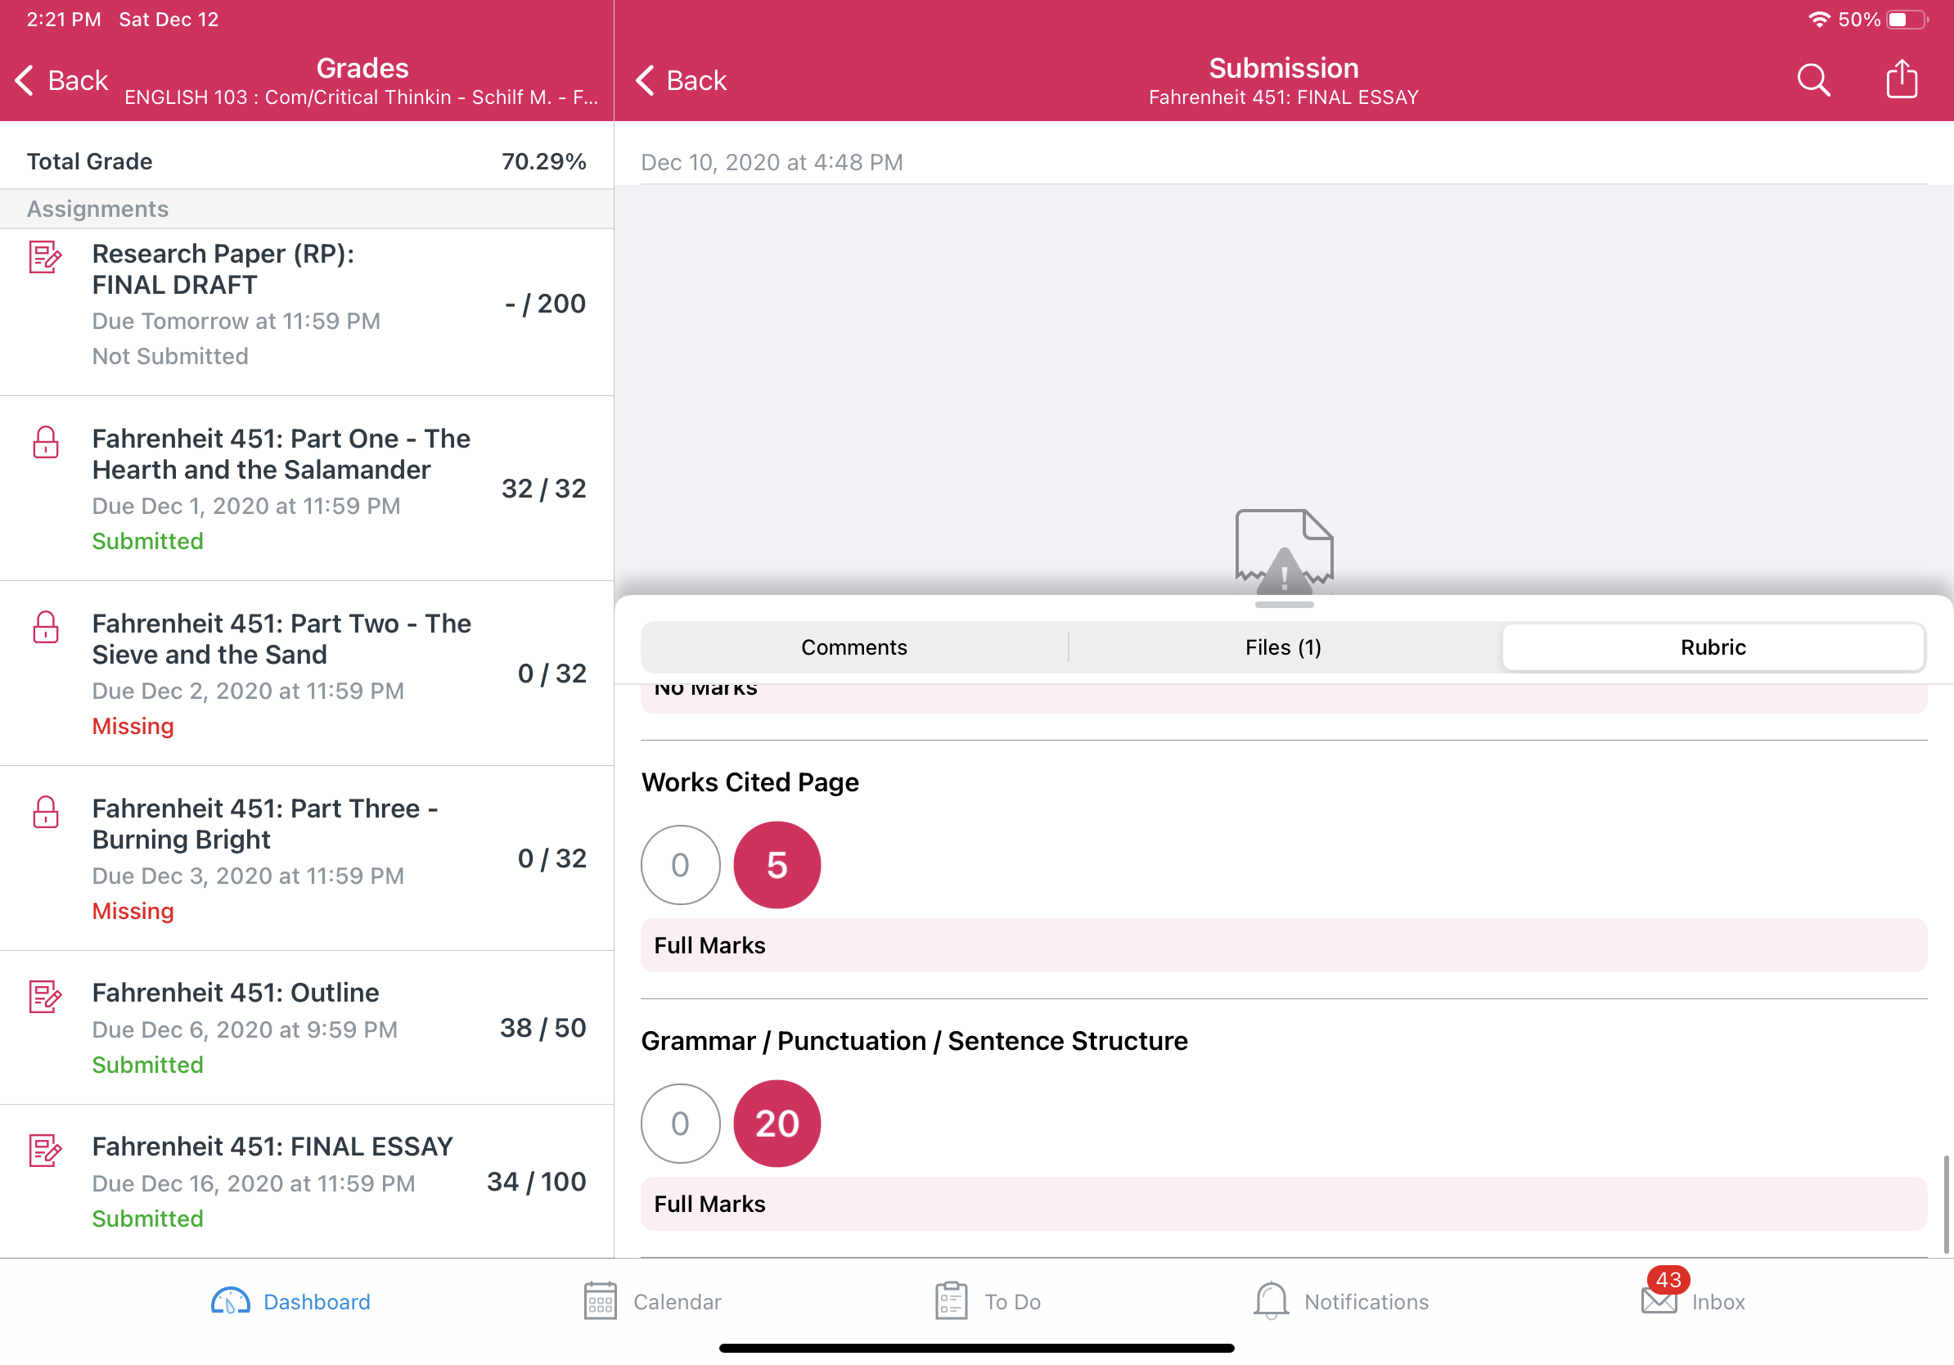Open Fahrenheit 451: Part Three - Burning Bright
Screen dimensions: 1954x1365
pyautogui.click(x=306, y=858)
